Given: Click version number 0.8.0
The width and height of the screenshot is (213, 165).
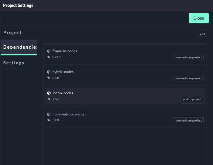Looking at the screenshot, I should pyautogui.click(x=56, y=78).
